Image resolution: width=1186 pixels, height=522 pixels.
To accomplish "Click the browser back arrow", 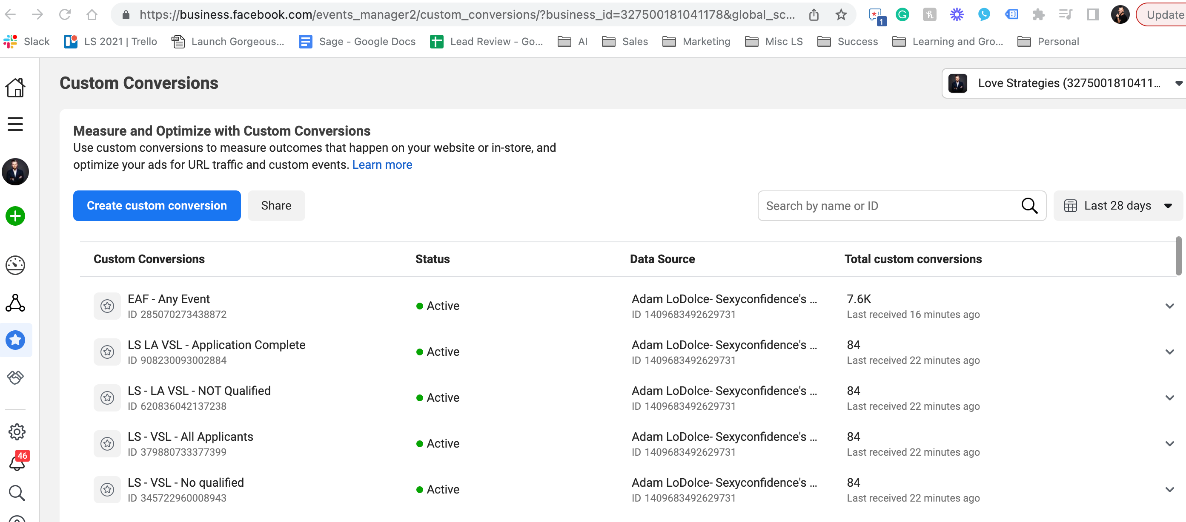I will (10, 14).
